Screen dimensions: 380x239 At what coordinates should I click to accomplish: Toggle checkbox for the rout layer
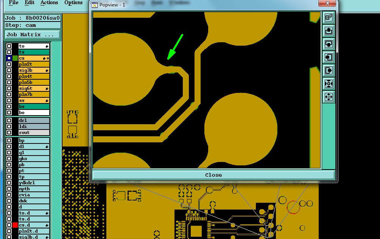9,133
